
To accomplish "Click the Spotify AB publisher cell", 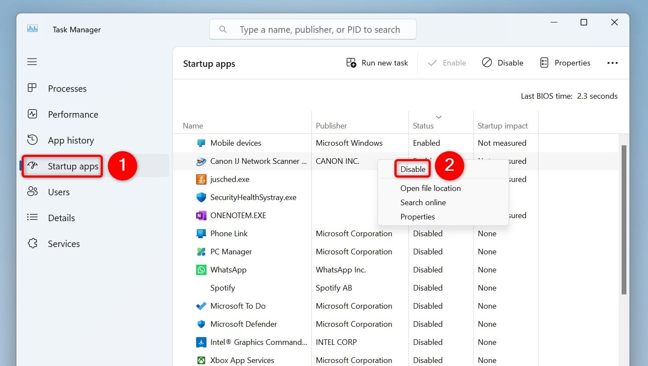I will pyautogui.click(x=334, y=288).
